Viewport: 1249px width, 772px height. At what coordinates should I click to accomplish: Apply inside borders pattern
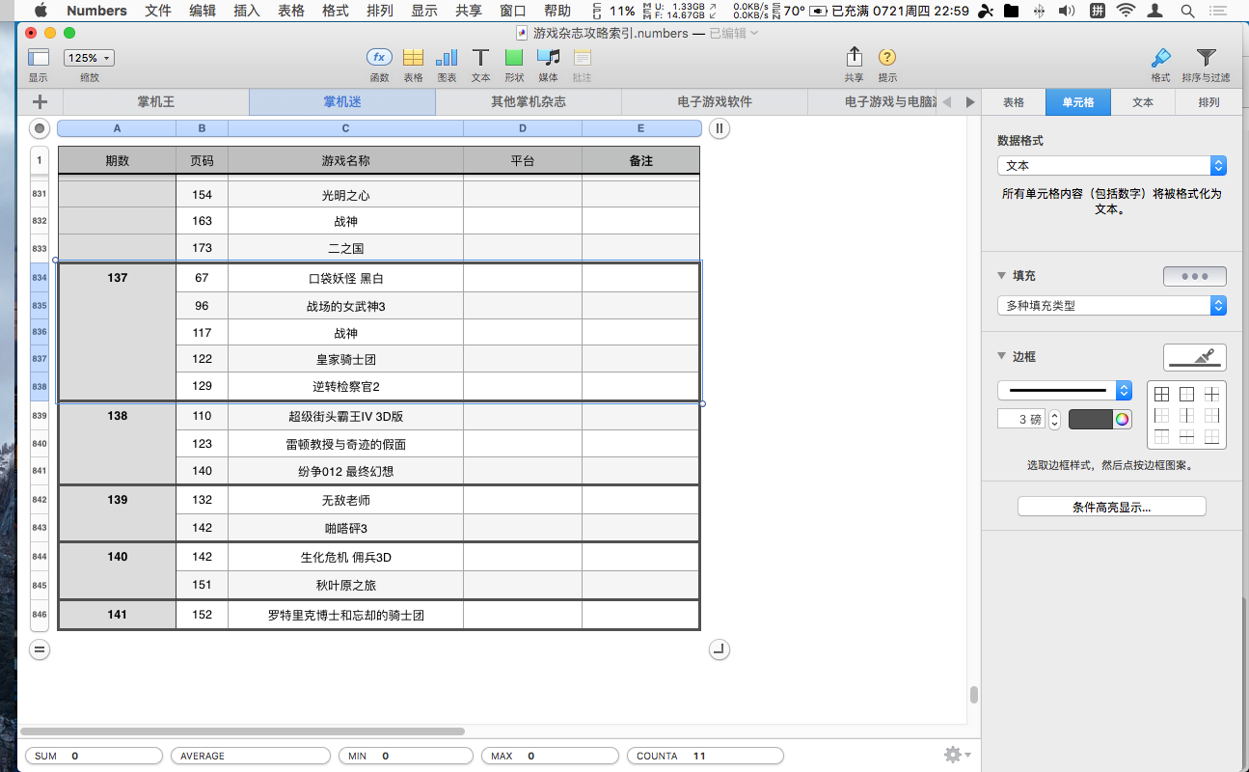click(1211, 394)
